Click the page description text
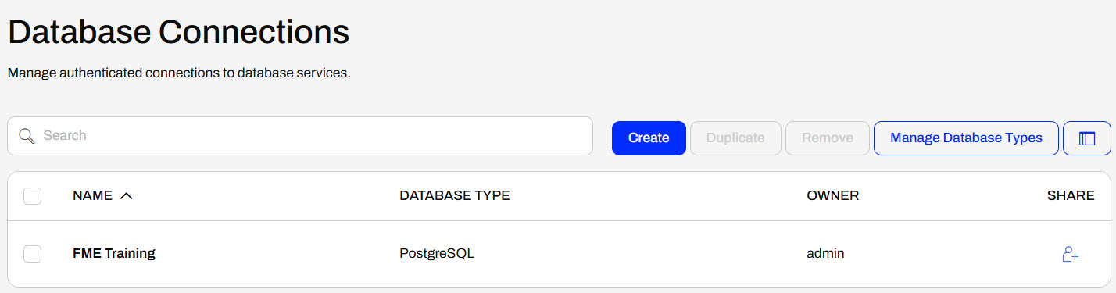 [179, 73]
